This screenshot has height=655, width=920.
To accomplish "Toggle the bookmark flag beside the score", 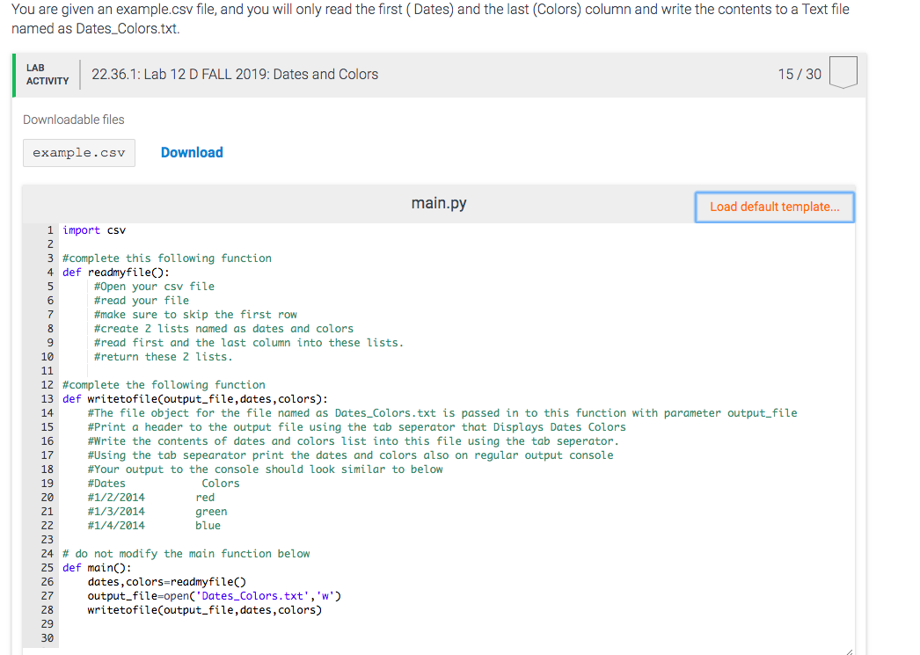I will 843,74.
